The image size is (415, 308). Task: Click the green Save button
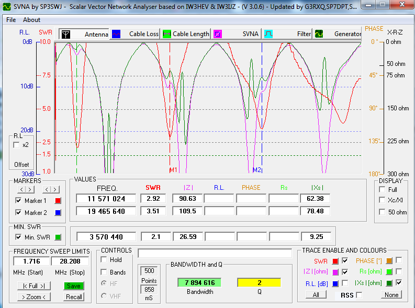pyautogui.click(x=74, y=286)
